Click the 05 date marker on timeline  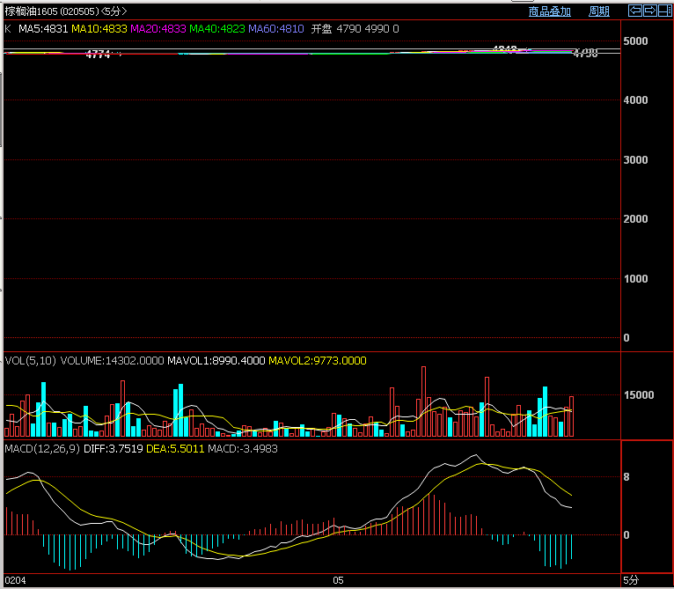pos(337,581)
